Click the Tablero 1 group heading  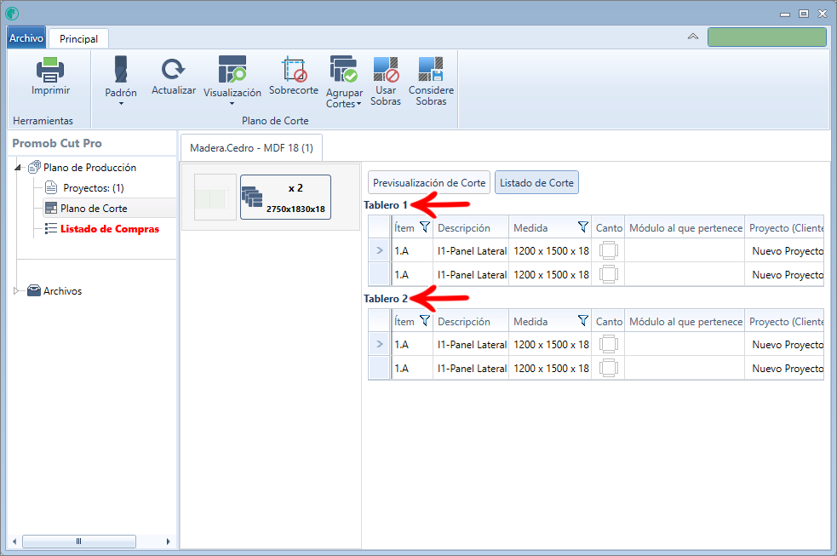tap(386, 205)
